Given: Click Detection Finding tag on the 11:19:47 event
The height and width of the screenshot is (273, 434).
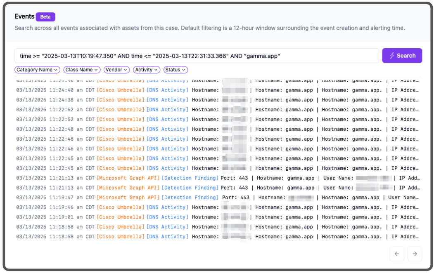Looking at the screenshot, I should [190, 198].
